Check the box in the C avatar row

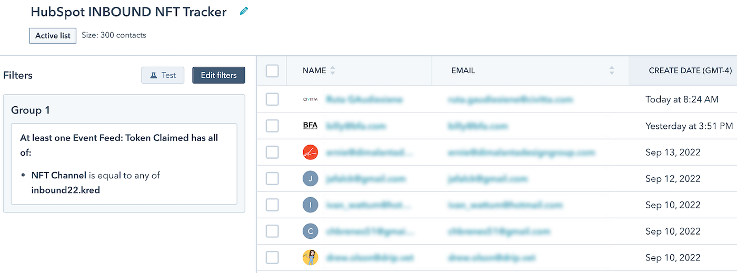(x=272, y=231)
